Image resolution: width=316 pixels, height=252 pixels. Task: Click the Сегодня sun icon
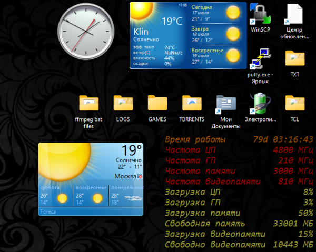point(233,13)
